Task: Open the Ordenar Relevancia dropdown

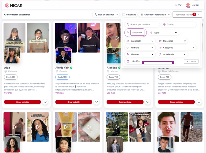Action: tap(155, 14)
